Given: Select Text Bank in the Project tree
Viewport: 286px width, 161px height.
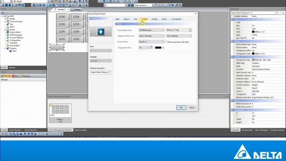Looking at the screenshot, I should pyautogui.click(x=13, y=43).
